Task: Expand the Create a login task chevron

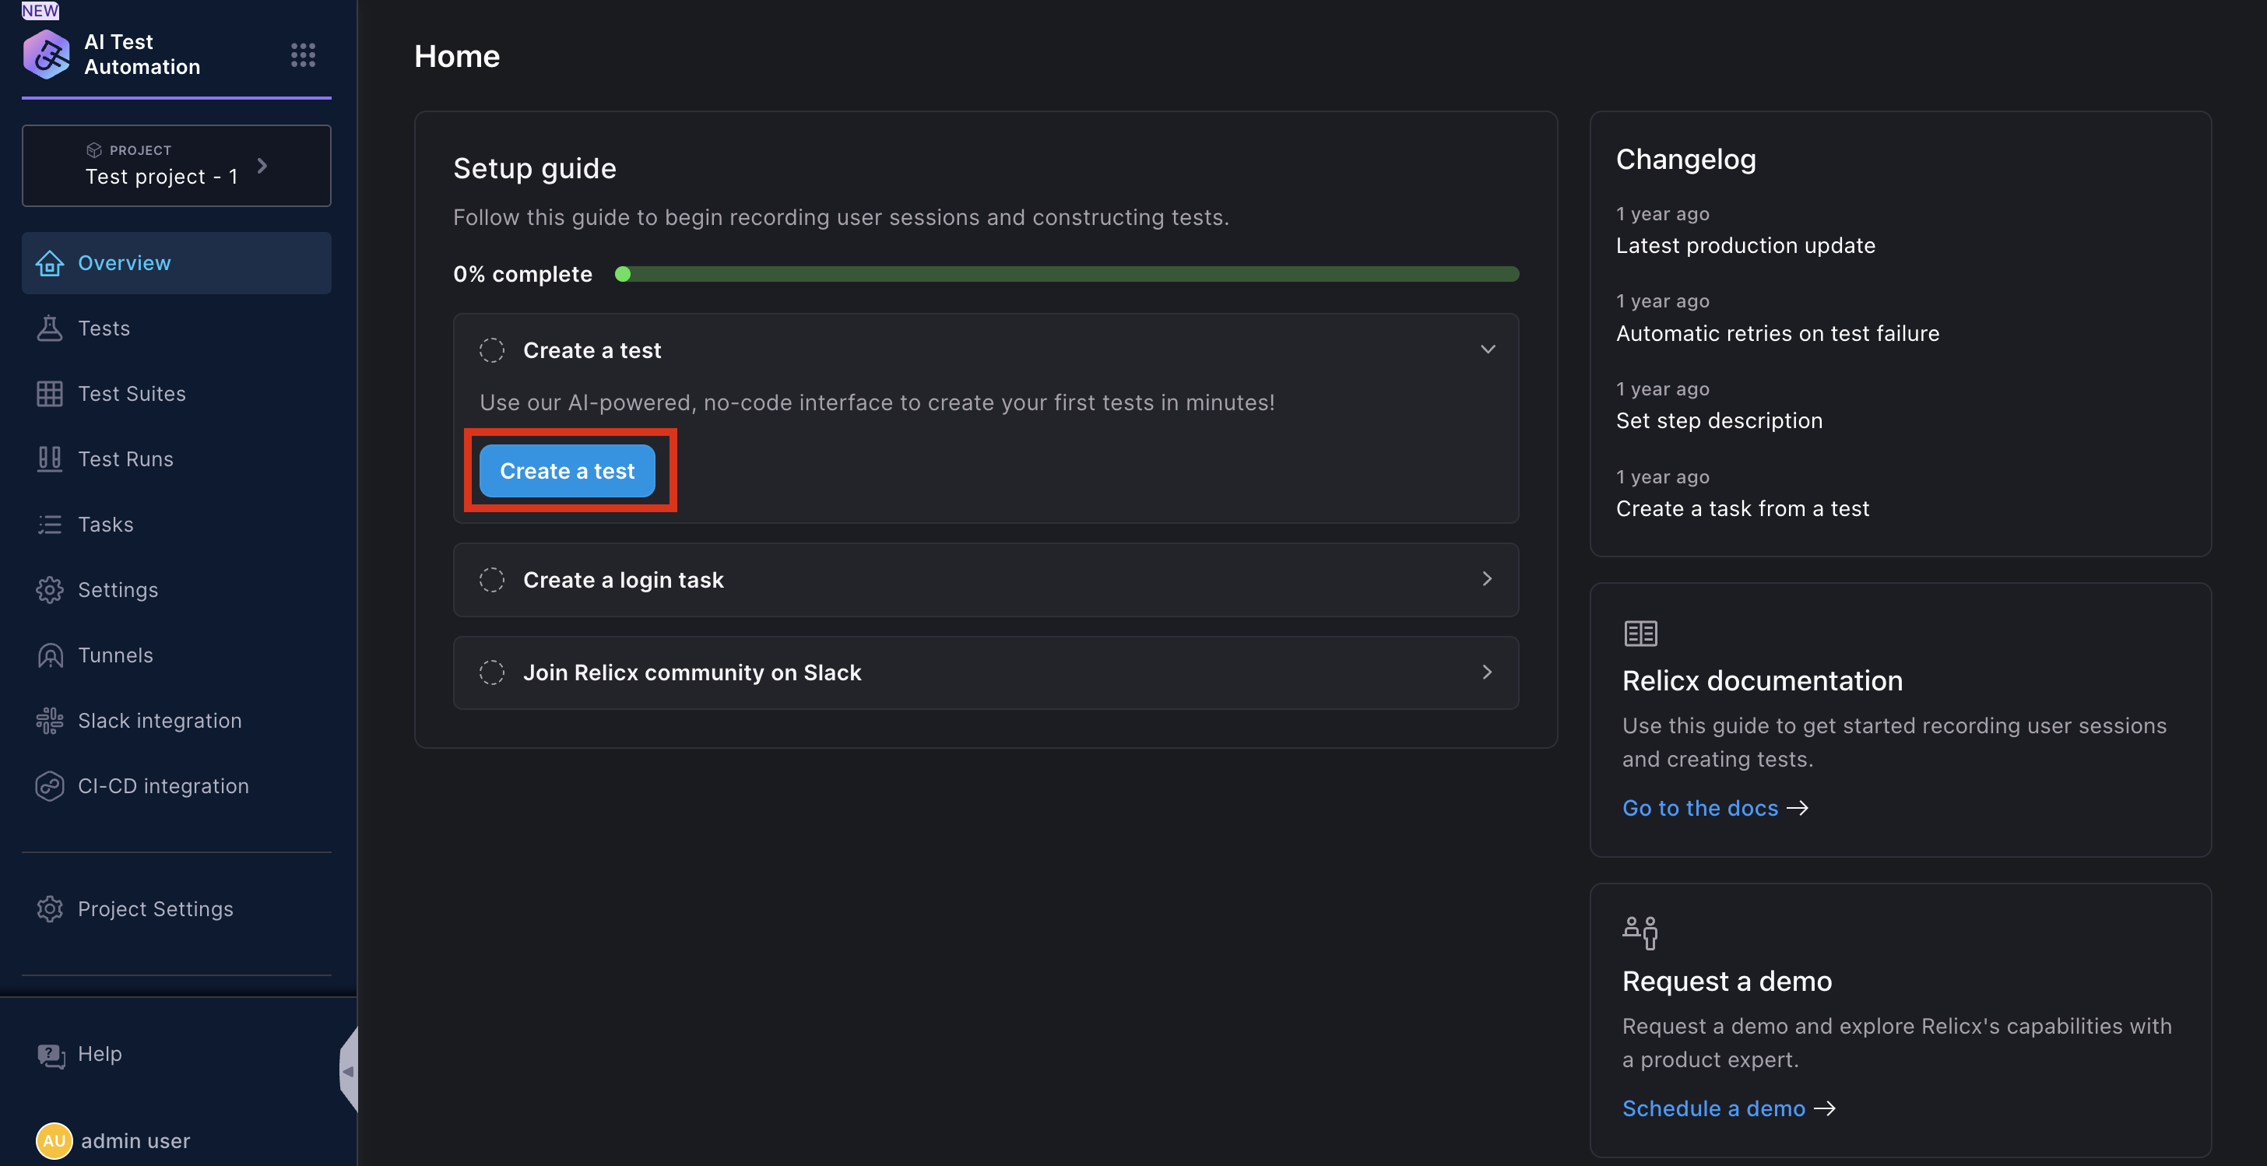Action: tap(1487, 579)
